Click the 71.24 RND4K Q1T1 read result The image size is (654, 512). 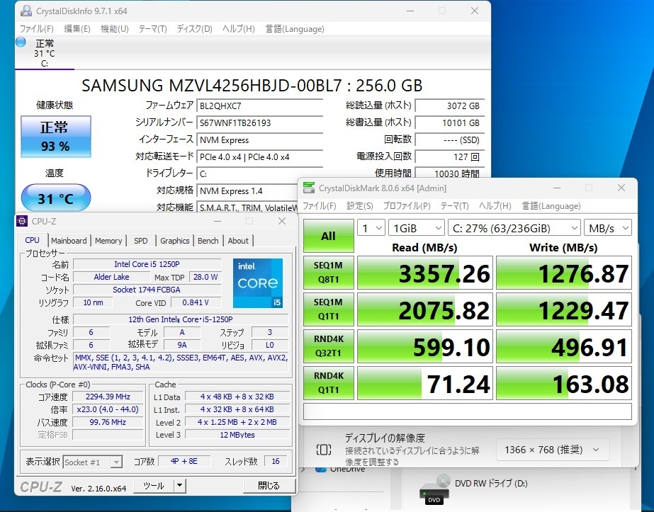pyautogui.click(x=425, y=383)
